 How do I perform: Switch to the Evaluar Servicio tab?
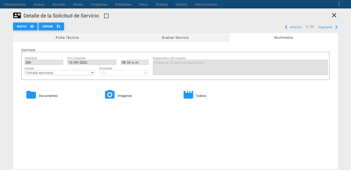click(175, 38)
